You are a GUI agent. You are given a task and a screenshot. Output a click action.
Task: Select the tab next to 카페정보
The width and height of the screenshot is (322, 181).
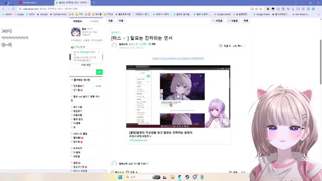tap(94, 21)
